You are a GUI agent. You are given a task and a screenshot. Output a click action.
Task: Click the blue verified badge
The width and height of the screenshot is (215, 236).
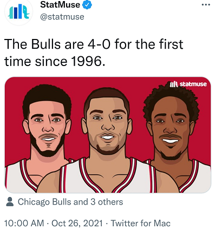pos(87,5)
